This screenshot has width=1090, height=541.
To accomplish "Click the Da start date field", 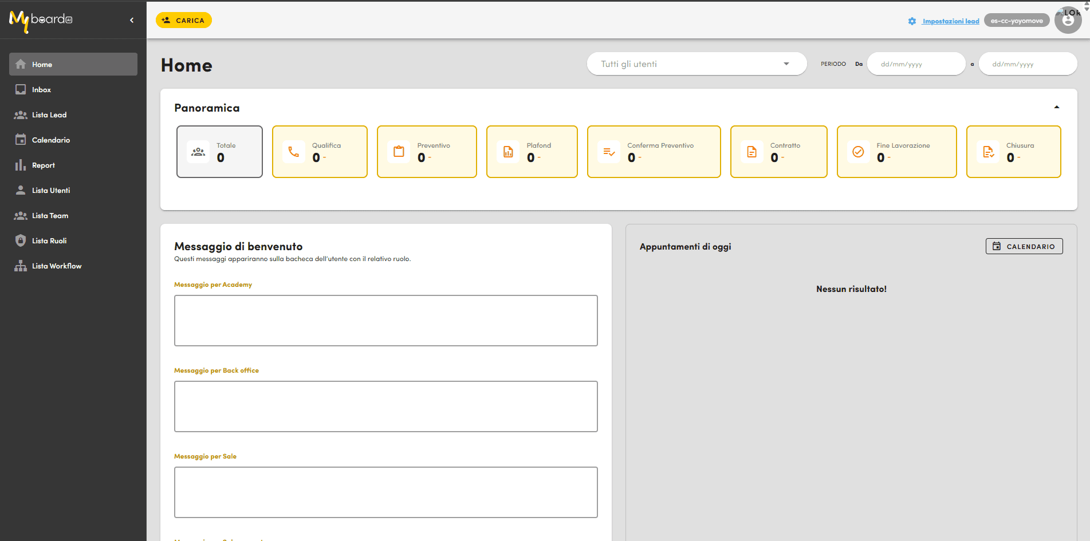I will (915, 64).
